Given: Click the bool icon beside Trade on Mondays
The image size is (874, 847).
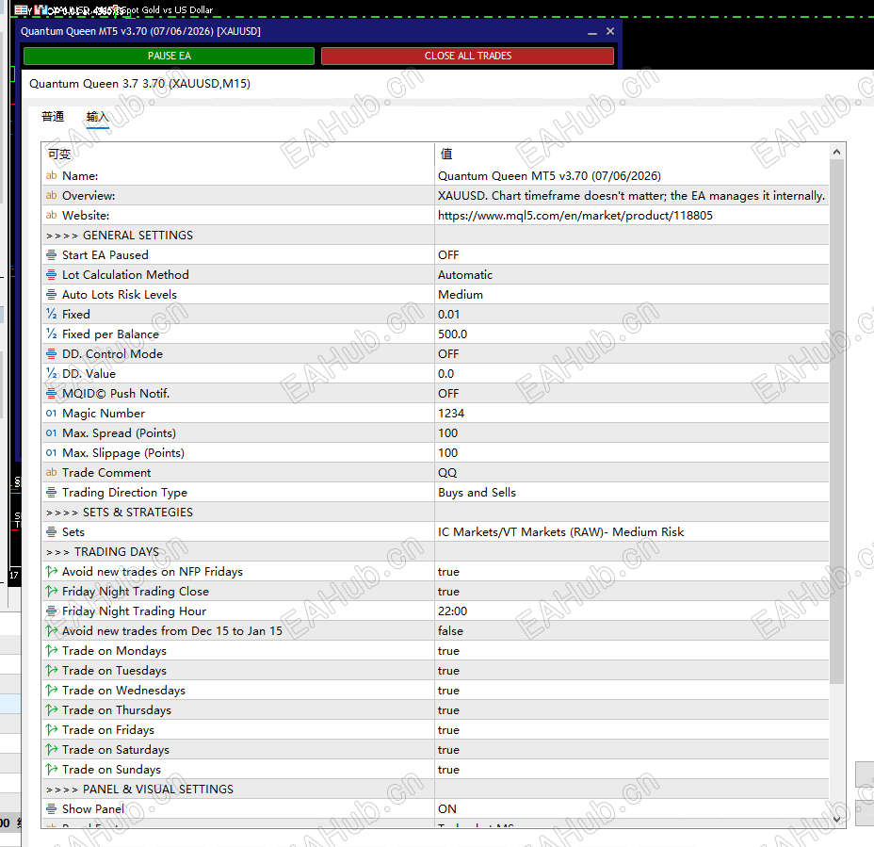Looking at the screenshot, I should click(x=51, y=651).
